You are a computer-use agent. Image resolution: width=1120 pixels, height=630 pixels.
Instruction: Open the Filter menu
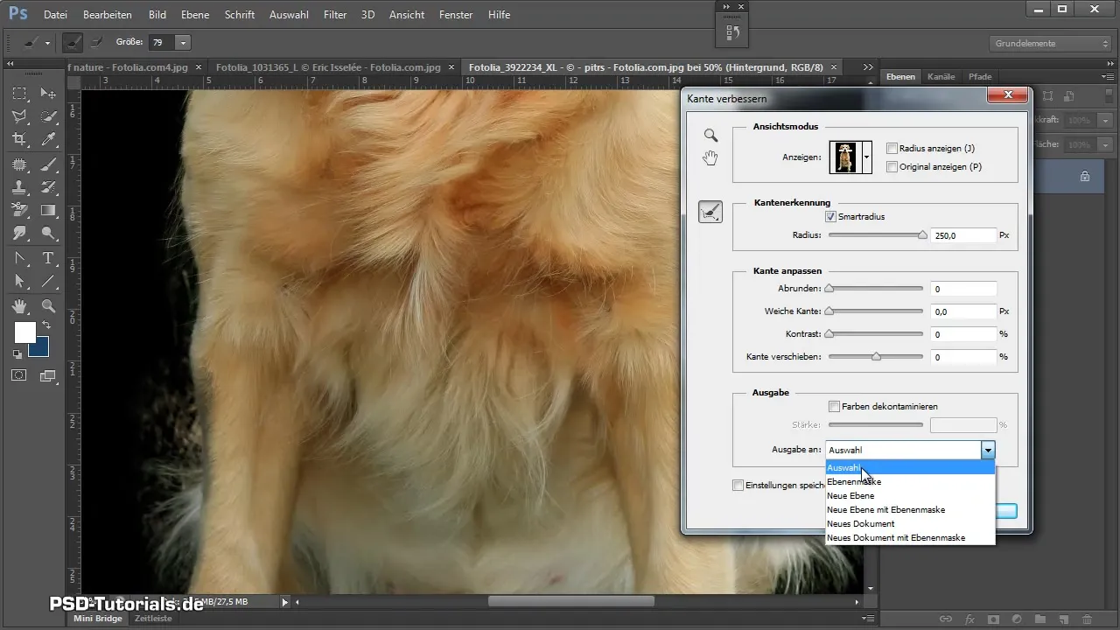click(x=334, y=15)
